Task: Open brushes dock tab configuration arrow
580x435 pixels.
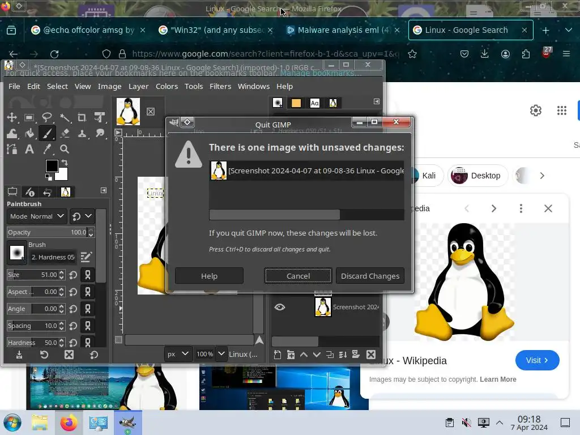Action: click(x=377, y=101)
